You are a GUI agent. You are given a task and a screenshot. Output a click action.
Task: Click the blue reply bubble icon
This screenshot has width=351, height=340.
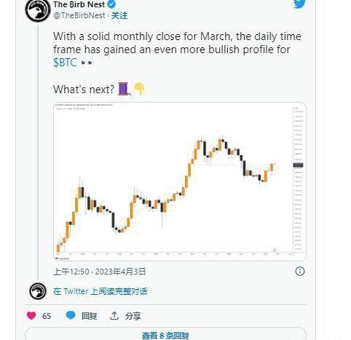click(71, 315)
